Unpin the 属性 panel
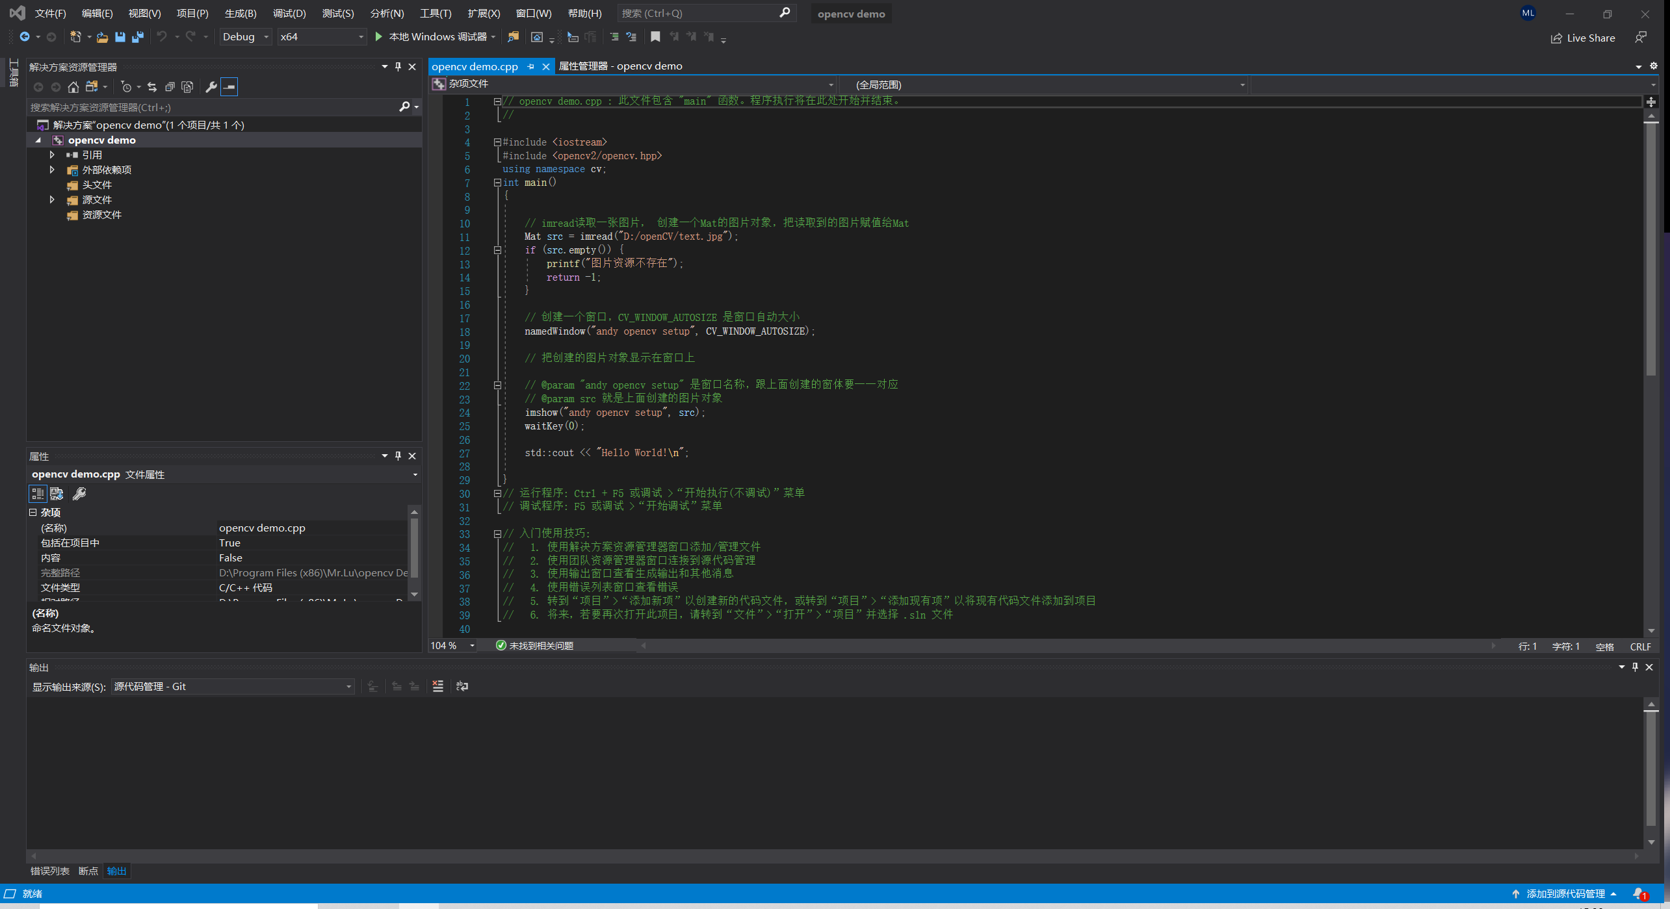The image size is (1670, 909). [x=398, y=456]
